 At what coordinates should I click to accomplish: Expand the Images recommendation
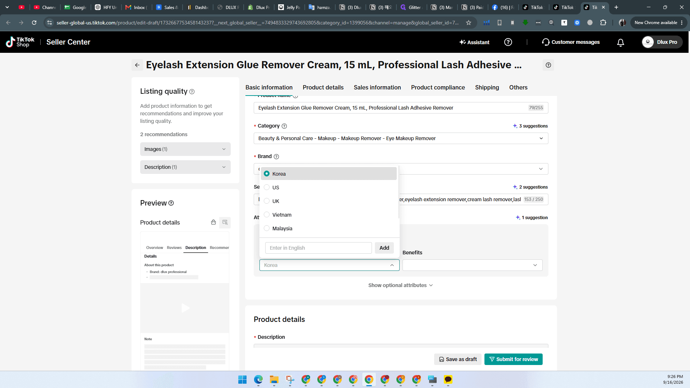[185, 149]
